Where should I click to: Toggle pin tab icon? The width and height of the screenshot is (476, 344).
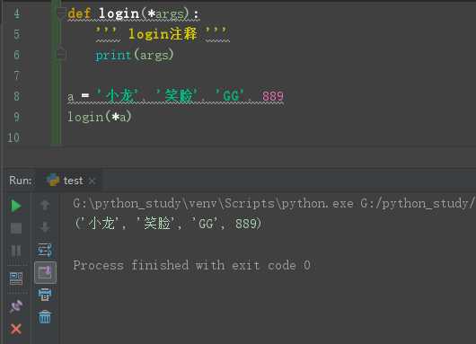[x=16, y=306]
